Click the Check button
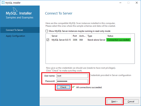Image resolution: width=141 pixels, height=106 pixels. point(63,87)
